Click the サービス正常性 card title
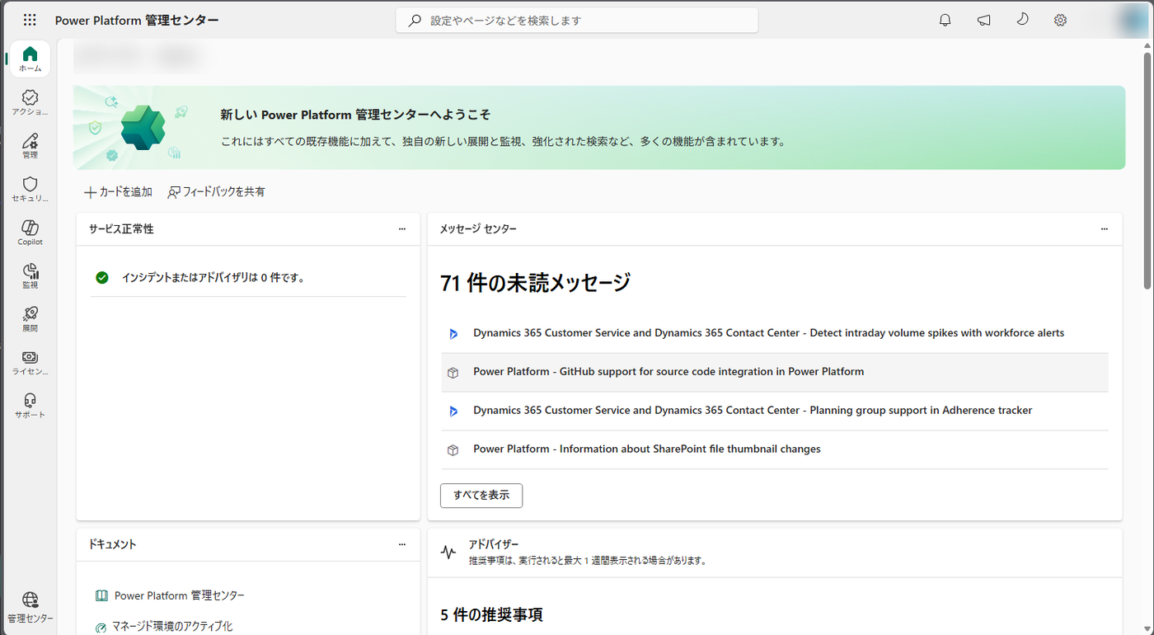The image size is (1154, 635). coord(121,229)
